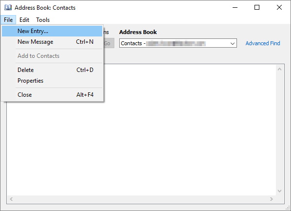Choose Close in the File menu
The width and height of the screenshot is (291, 211).
[x=52, y=95]
